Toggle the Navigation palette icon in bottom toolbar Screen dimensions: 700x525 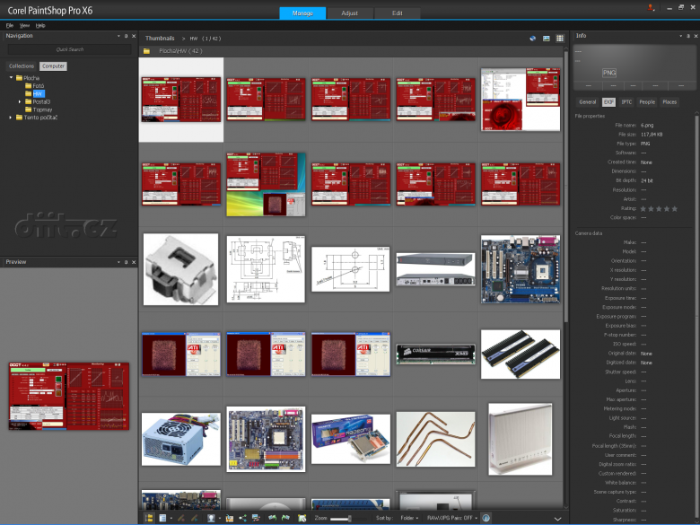[x=148, y=518]
